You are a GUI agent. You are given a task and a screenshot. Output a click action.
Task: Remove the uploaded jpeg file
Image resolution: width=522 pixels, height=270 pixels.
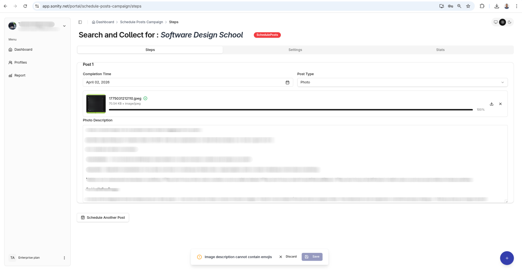pos(501,104)
